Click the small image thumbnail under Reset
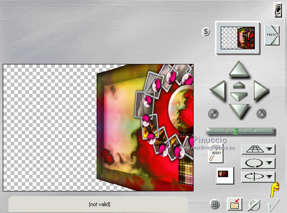287x213 pixels. 225,175
